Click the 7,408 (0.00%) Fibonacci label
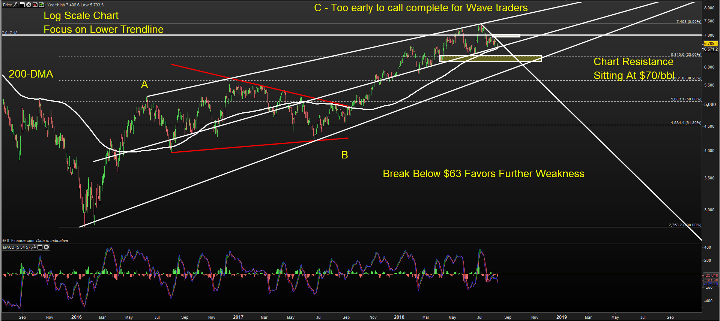Viewport: 720px width, 321px height. [x=688, y=22]
